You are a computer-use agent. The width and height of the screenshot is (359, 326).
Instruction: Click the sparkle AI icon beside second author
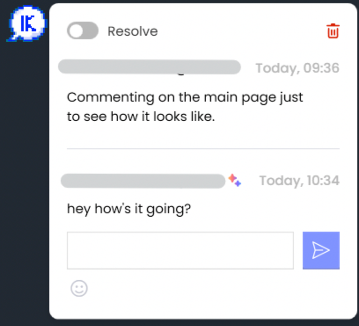tap(234, 180)
